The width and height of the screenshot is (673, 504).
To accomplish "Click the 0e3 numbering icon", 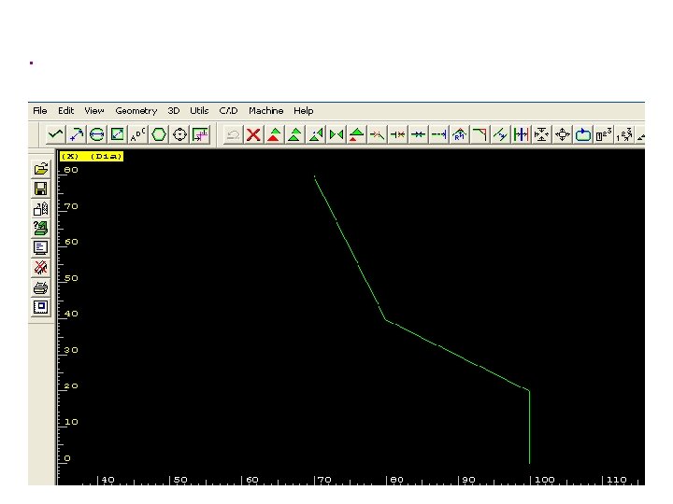I will [604, 135].
